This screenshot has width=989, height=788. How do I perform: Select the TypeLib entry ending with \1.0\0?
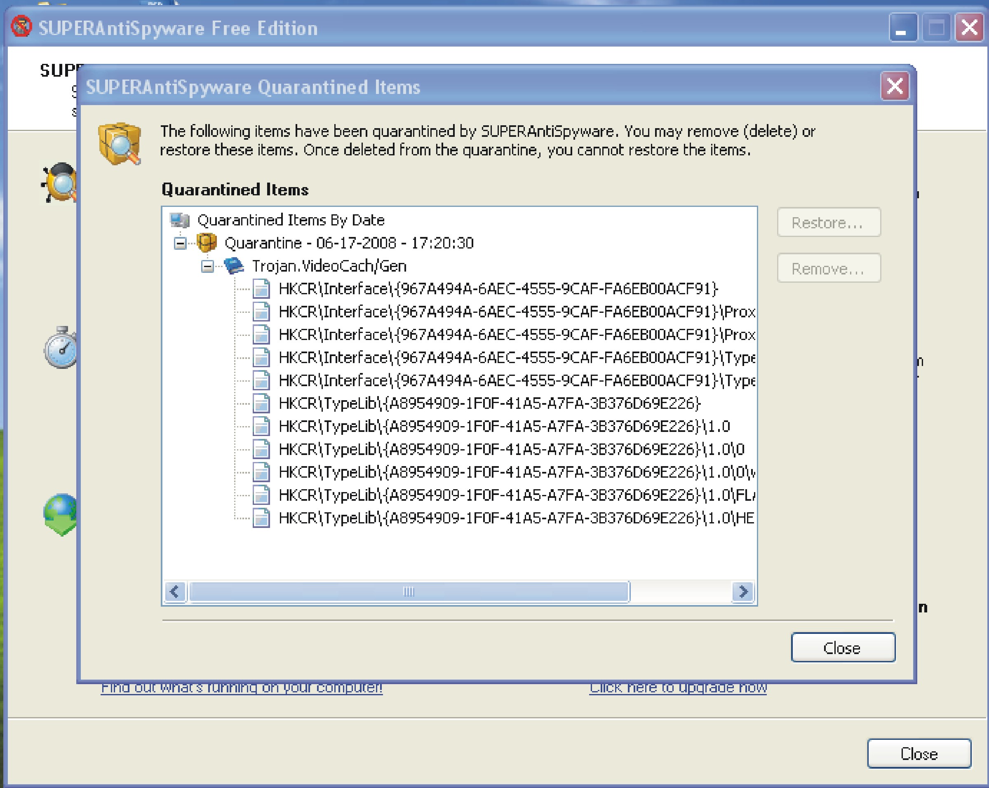(511, 450)
